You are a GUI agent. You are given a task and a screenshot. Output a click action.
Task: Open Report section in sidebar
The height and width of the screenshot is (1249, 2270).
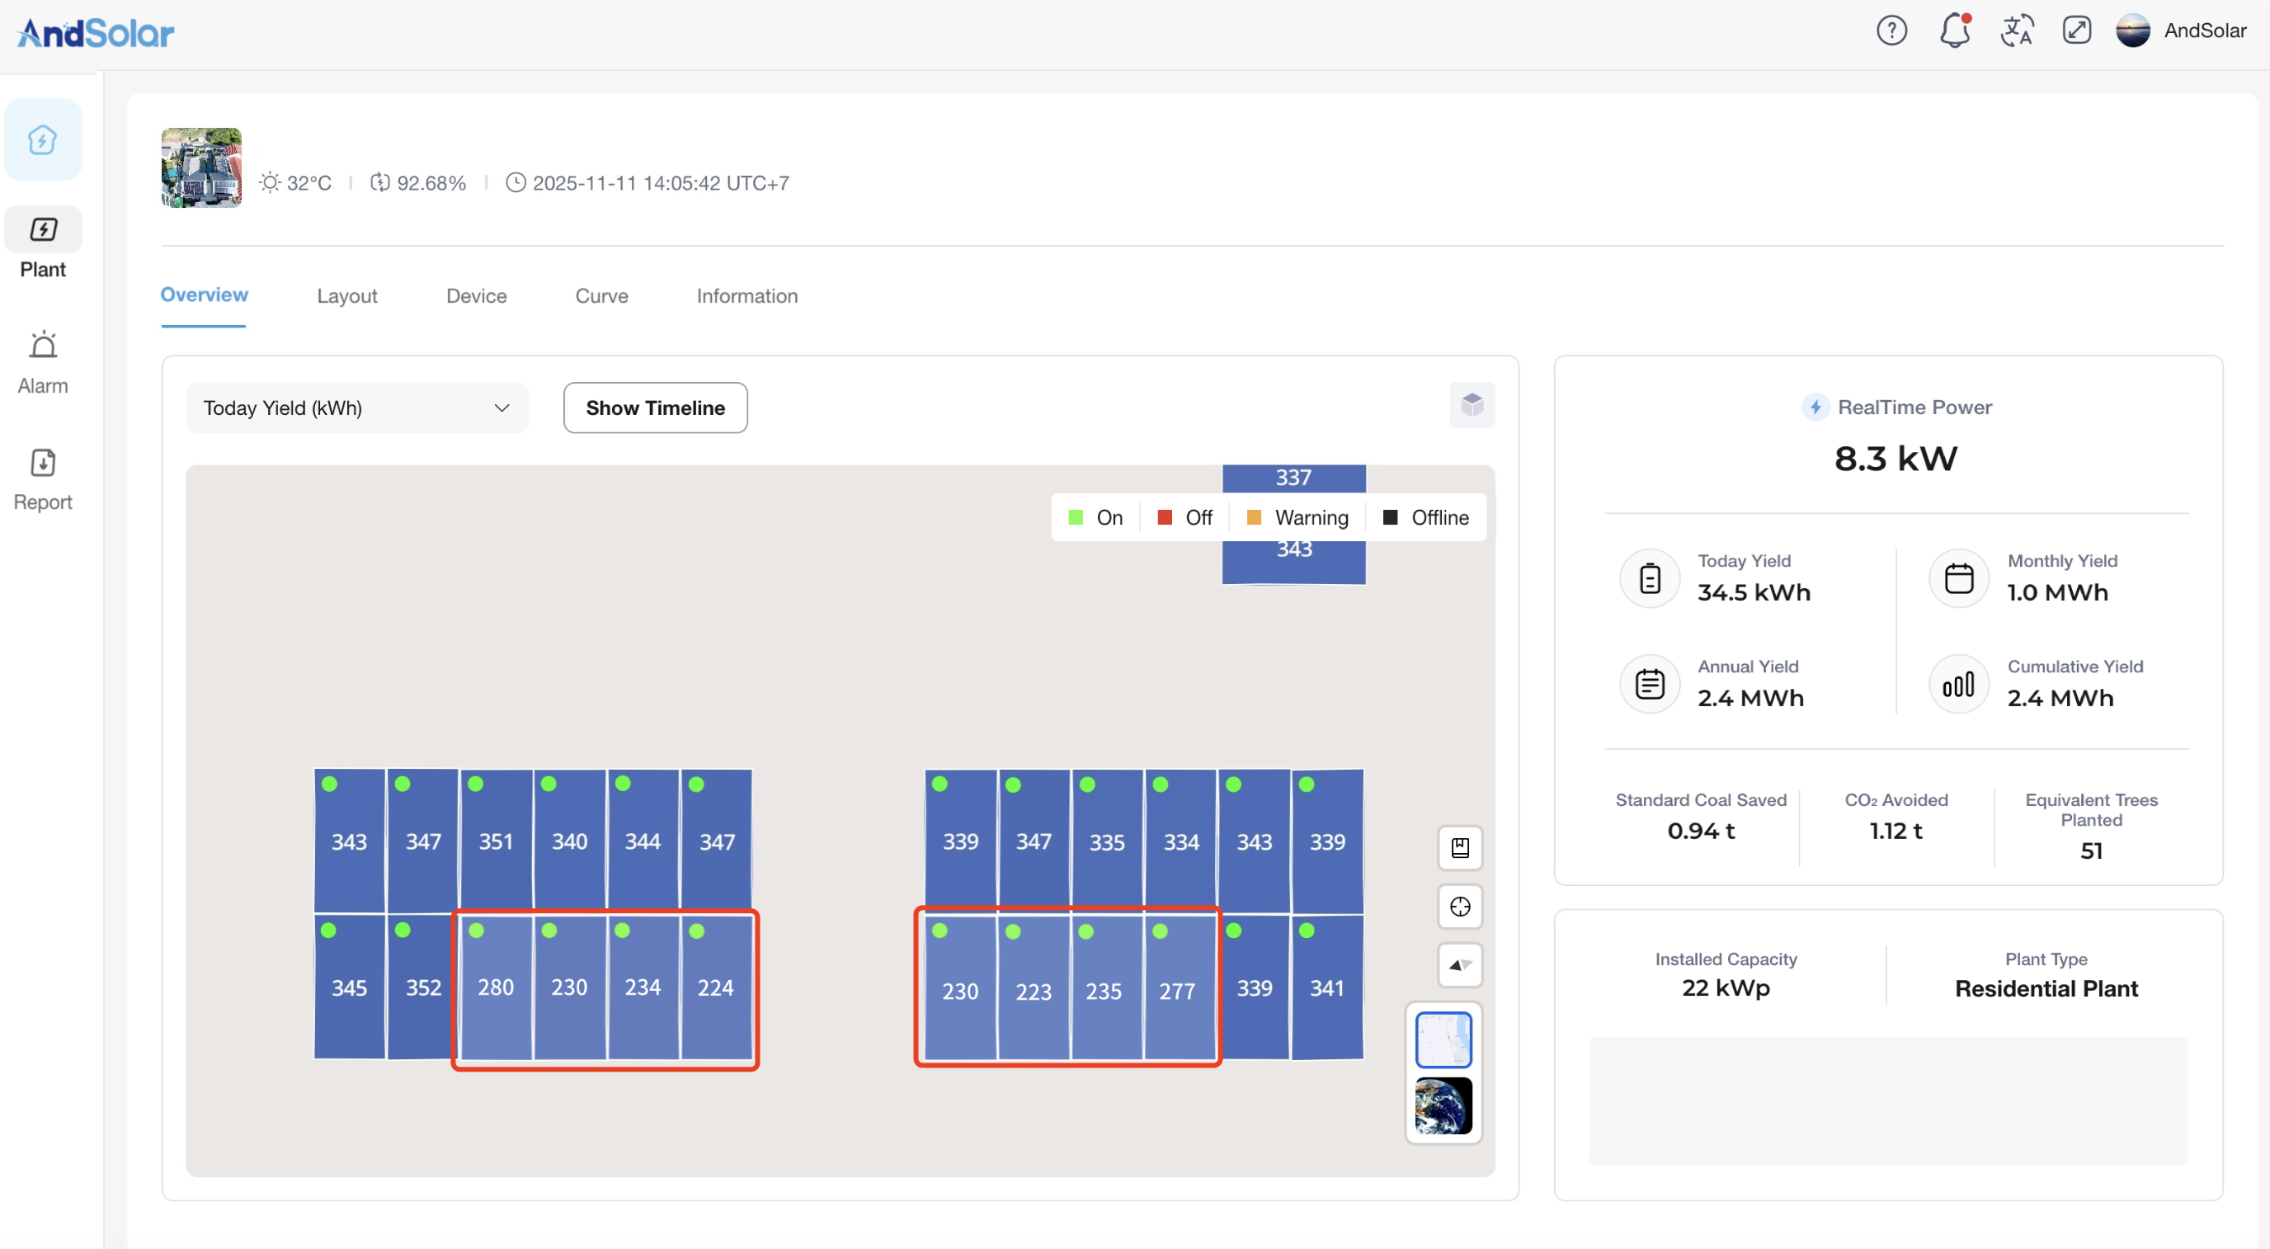(x=42, y=478)
